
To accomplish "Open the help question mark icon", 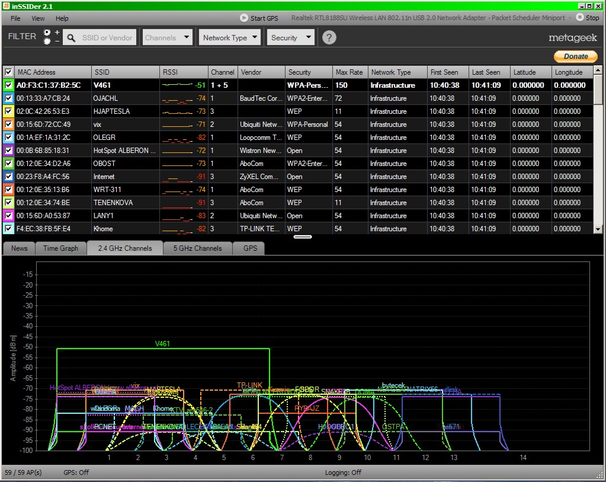I will (329, 37).
